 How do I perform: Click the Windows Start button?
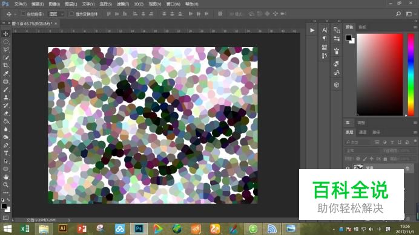pyautogui.click(x=7, y=229)
